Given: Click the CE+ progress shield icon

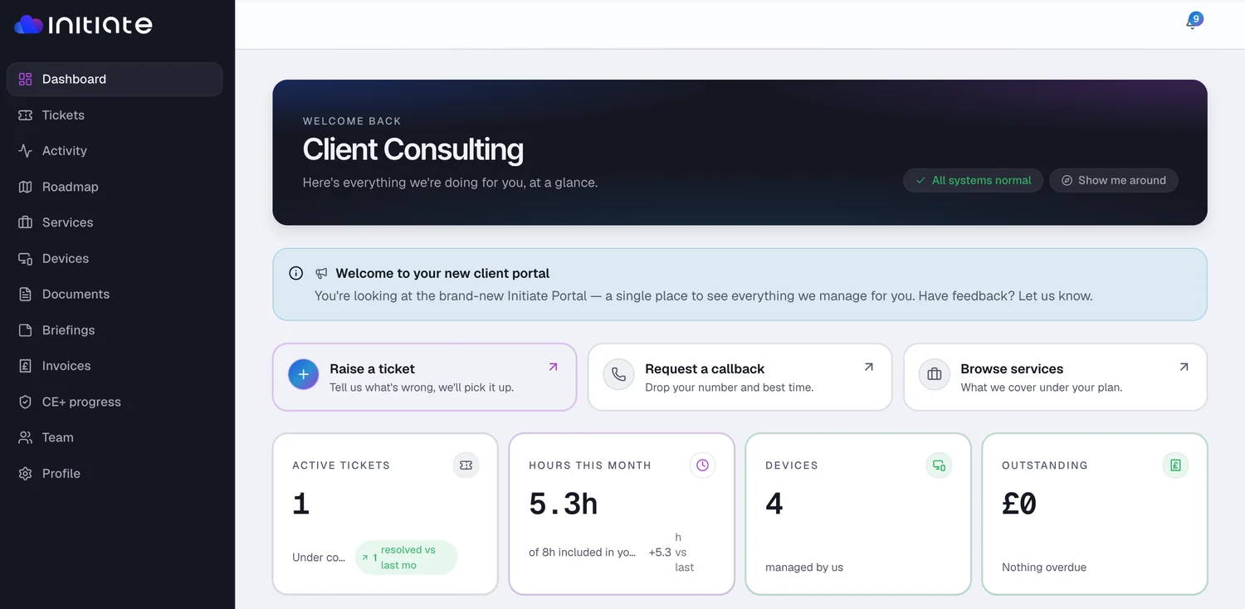Looking at the screenshot, I should tap(25, 402).
